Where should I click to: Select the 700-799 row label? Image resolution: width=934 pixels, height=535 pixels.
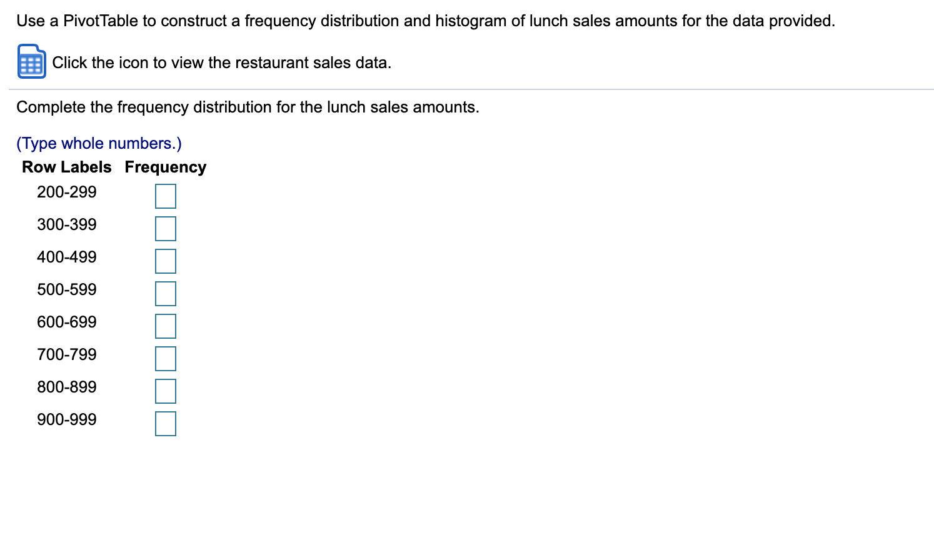point(67,355)
